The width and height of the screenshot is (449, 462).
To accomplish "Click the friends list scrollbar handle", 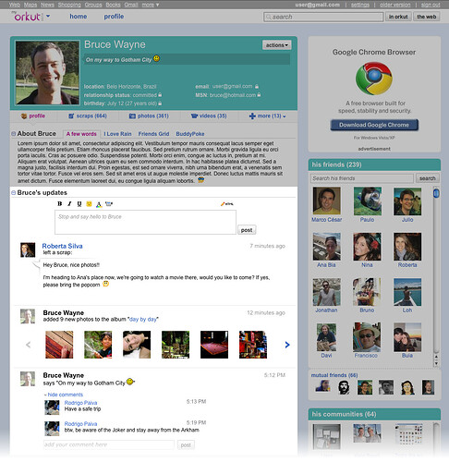I will 436,193.
